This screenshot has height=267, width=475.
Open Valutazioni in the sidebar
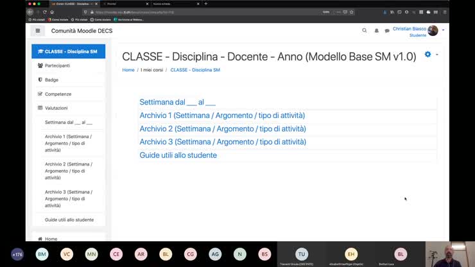tap(56, 108)
